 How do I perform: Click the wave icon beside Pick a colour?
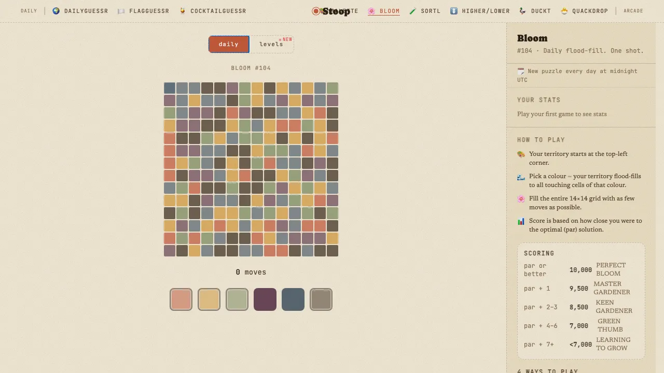pyautogui.click(x=521, y=177)
